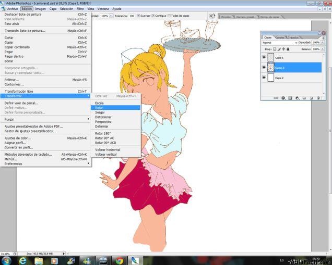
Task: Click the Tolerancia input field
Action: 132,16
